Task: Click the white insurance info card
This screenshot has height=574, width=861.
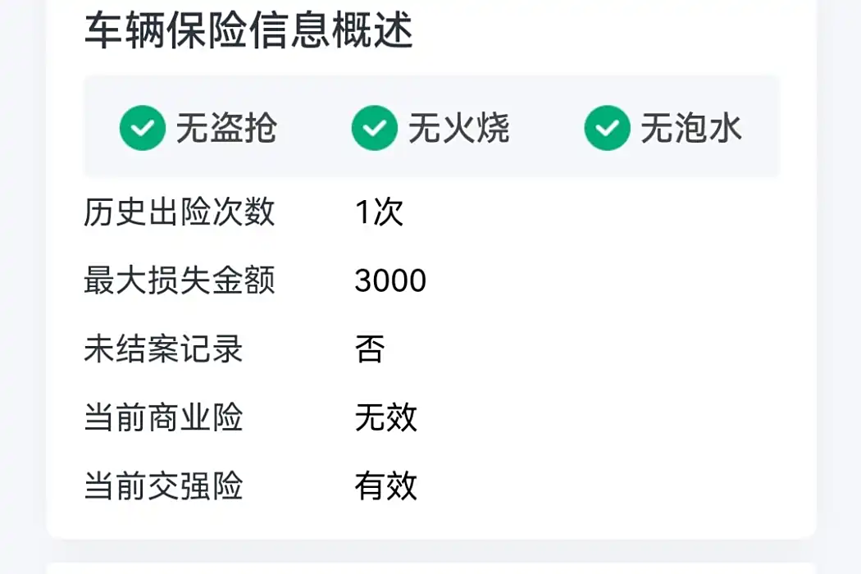Action: point(431,269)
